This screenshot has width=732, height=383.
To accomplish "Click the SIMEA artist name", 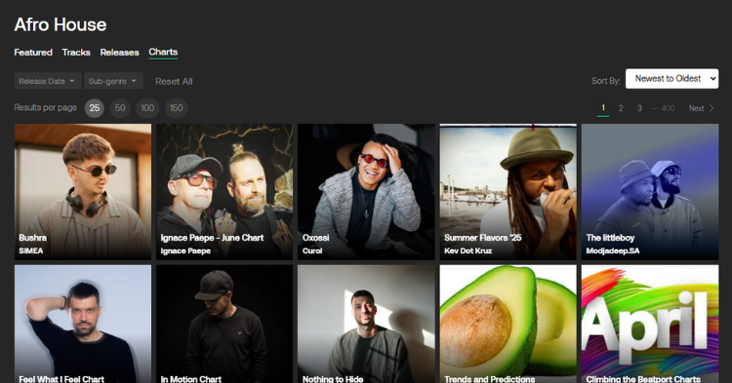I will 31,250.
